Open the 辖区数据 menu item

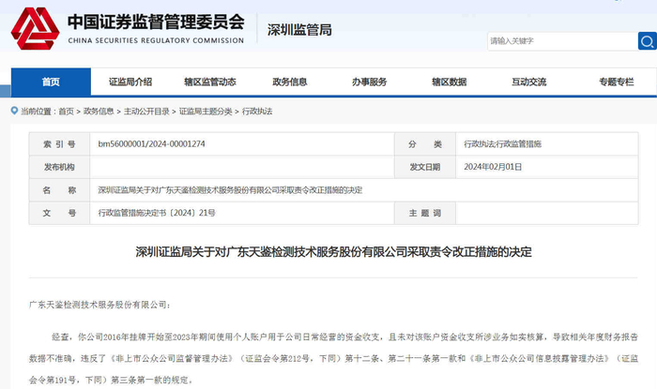click(450, 82)
